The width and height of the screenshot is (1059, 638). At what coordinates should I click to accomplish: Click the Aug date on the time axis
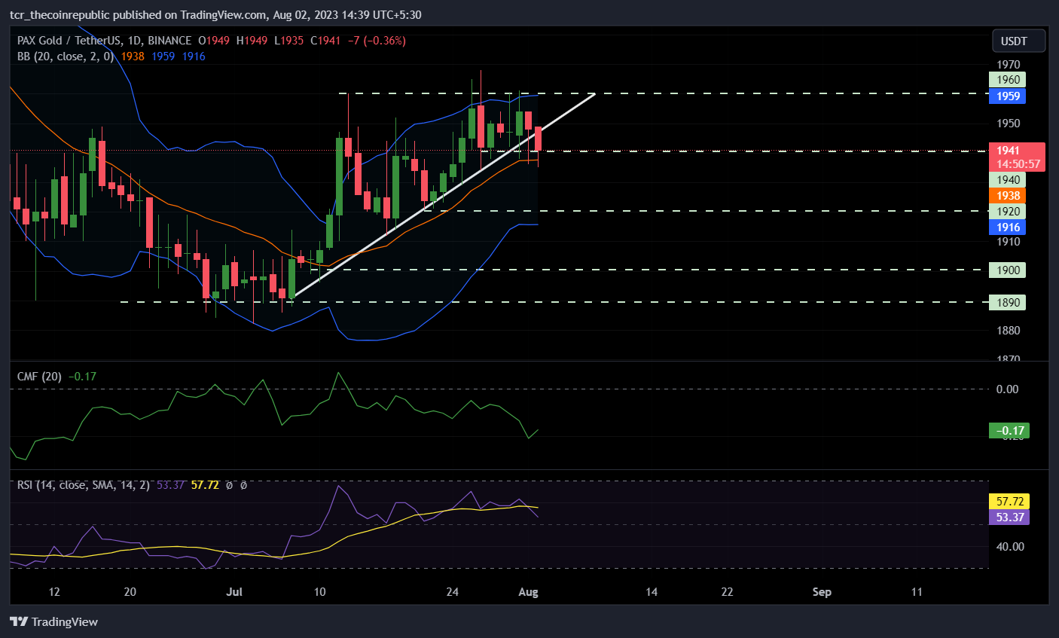pyautogui.click(x=529, y=592)
